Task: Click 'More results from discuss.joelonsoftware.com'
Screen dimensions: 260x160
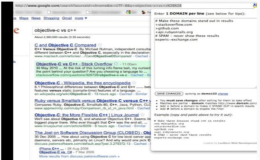Action: pyautogui.click(x=79, y=156)
